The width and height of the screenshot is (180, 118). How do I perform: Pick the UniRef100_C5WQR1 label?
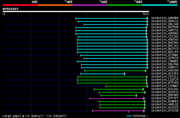click(165, 61)
